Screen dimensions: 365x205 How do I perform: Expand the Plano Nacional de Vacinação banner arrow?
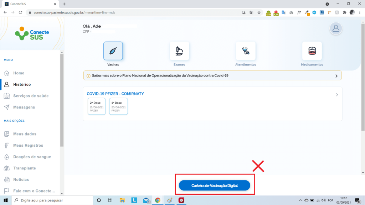point(336,76)
